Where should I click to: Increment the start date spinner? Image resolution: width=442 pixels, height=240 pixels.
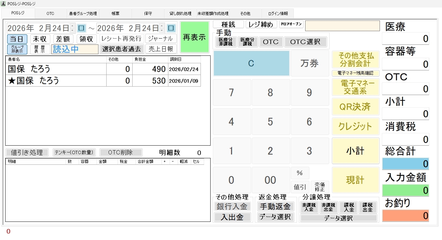tap(72, 26)
